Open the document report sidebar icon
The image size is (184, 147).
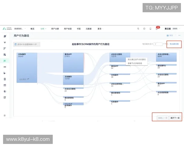point(5,79)
